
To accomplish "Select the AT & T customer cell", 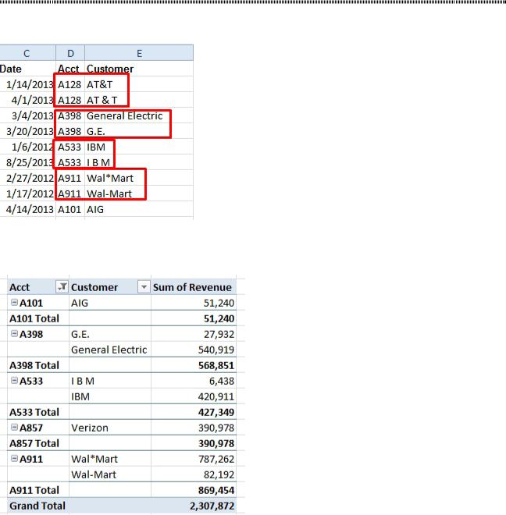I will pyautogui.click(x=139, y=100).
